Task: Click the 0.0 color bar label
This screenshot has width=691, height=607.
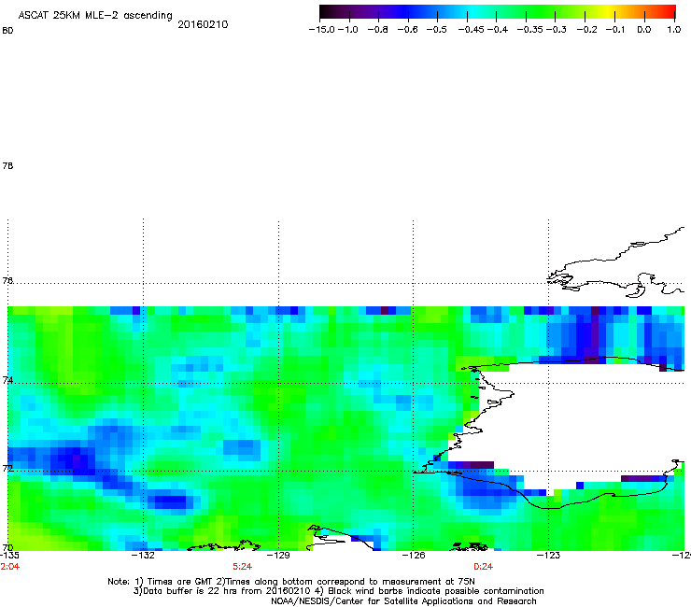Action: coord(644,30)
